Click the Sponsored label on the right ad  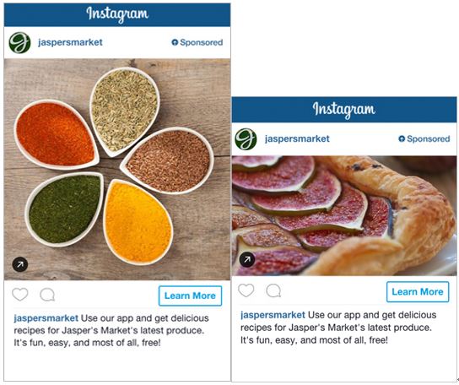(x=424, y=138)
